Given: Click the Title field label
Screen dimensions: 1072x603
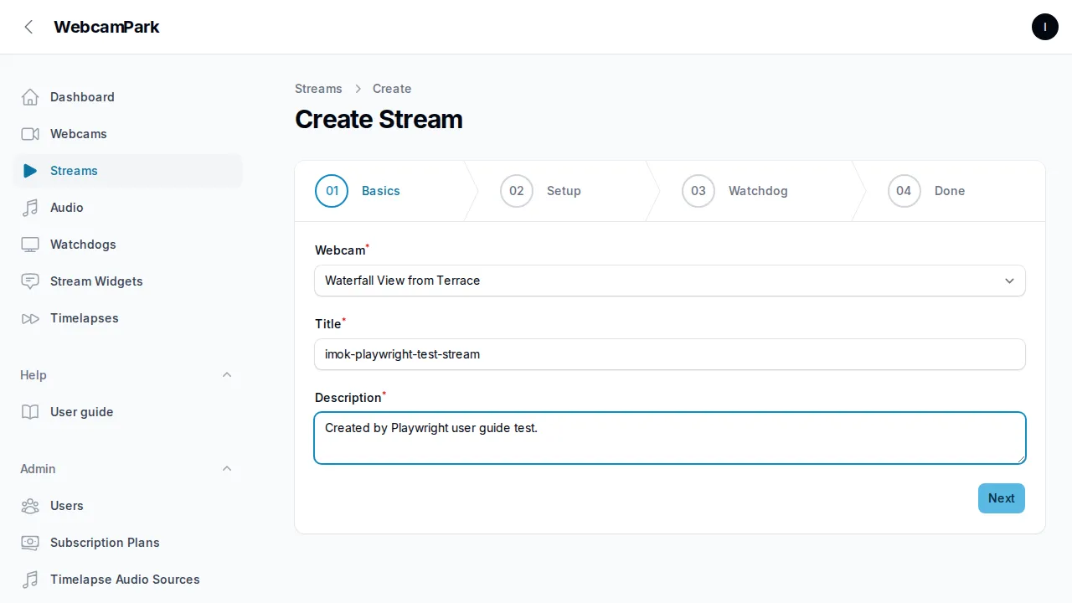Looking at the screenshot, I should click(x=328, y=324).
